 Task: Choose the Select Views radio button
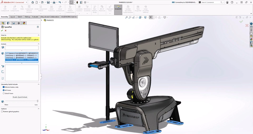click(3, 93)
